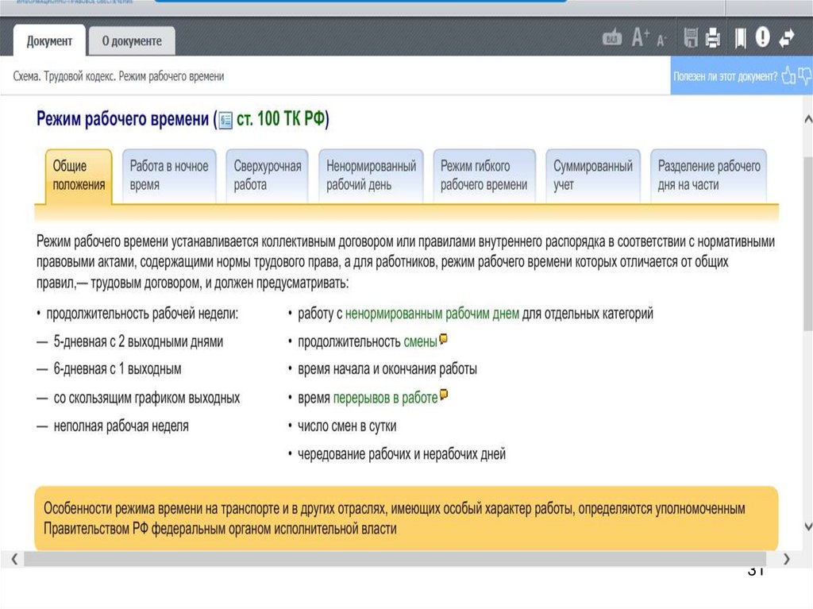Click the vertical scrollbar down arrow
Viewport: 813px width, 609px height.
coord(807,526)
